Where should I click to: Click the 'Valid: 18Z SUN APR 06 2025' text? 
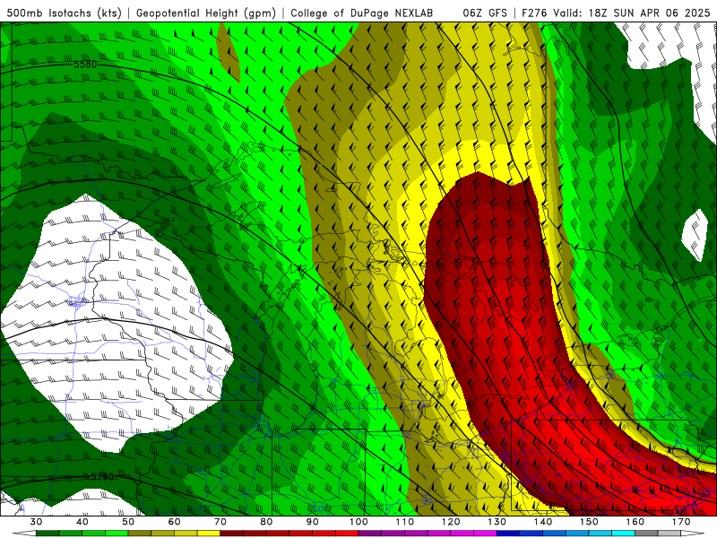pos(632,13)
